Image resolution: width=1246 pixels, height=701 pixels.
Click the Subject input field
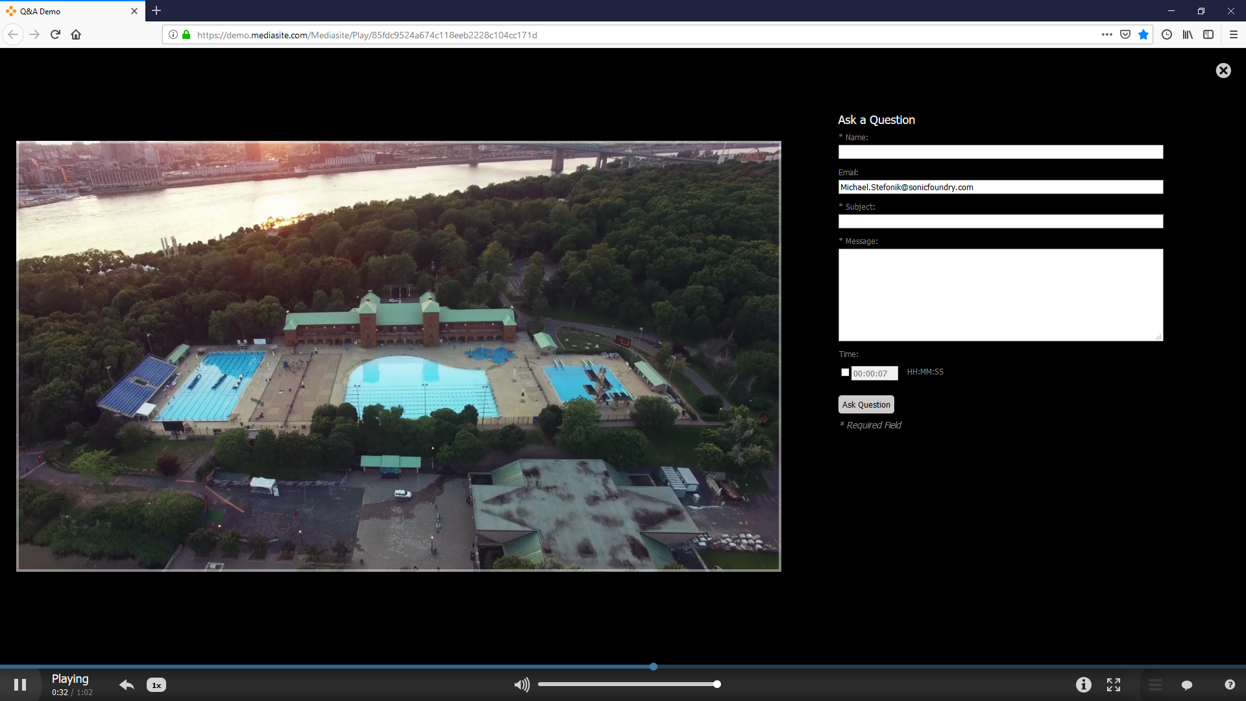coord(1001,221)
